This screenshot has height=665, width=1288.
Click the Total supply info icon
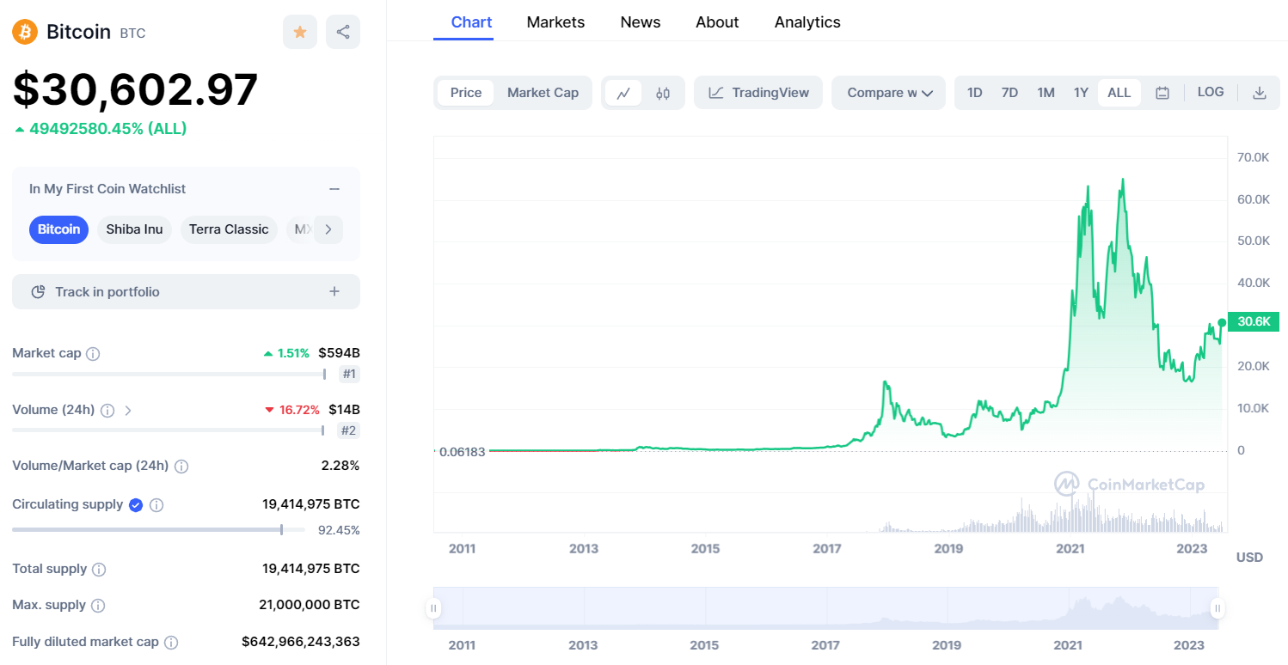[x=99, y=570]
